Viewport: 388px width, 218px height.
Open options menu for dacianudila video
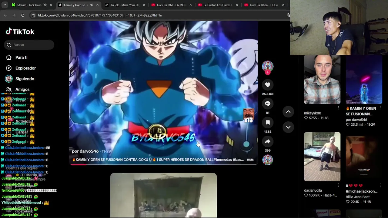pos(338,185)
